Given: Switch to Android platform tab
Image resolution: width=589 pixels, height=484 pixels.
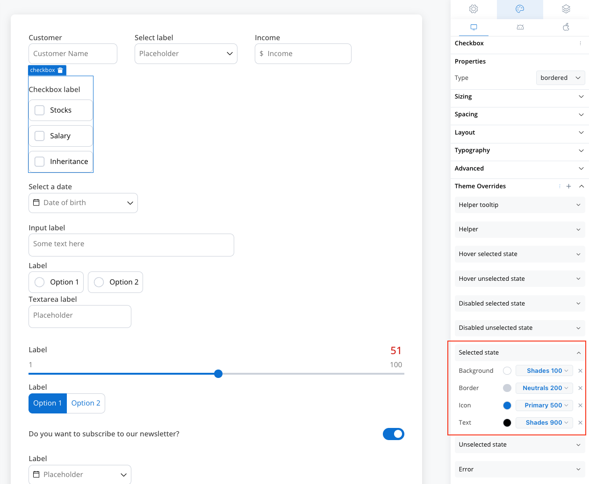Looking at the screenshot, I should tap(520, 27).
